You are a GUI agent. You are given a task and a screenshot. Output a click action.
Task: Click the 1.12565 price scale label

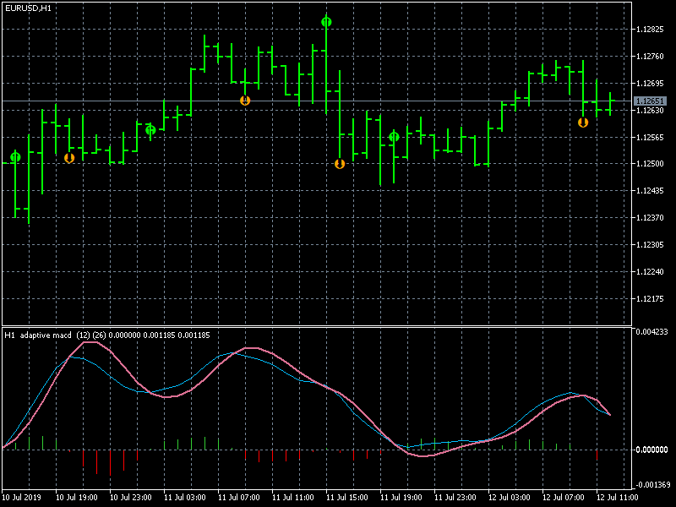pos(650,137)
